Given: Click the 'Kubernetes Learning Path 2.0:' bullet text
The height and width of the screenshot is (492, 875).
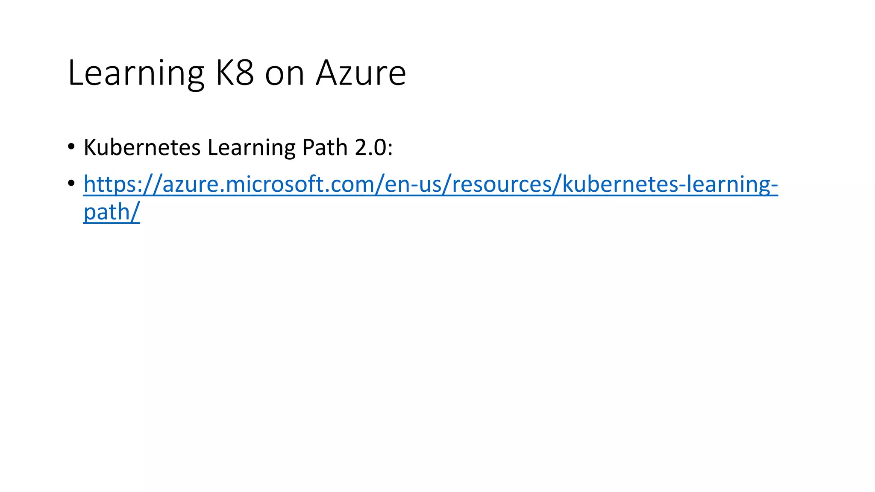Looking at the screenshot, I should [238, 148].
